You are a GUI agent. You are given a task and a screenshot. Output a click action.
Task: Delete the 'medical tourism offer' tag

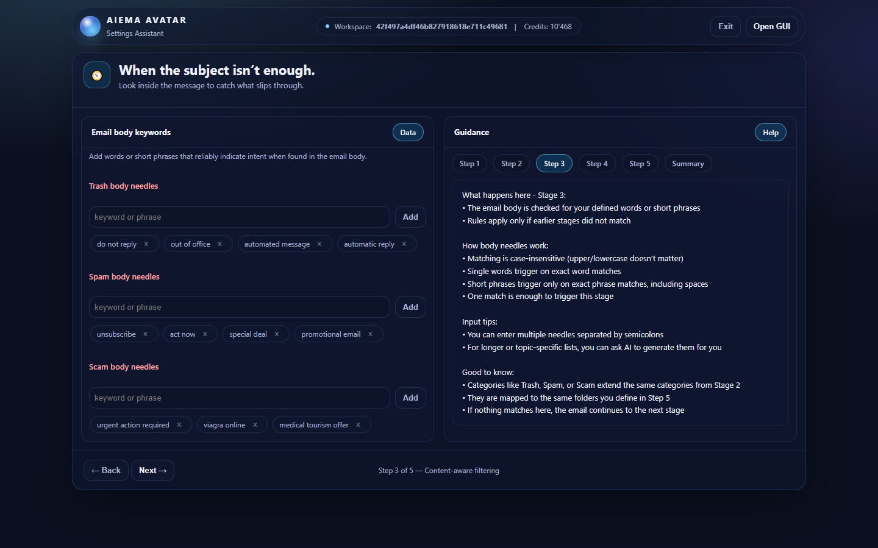359,425
